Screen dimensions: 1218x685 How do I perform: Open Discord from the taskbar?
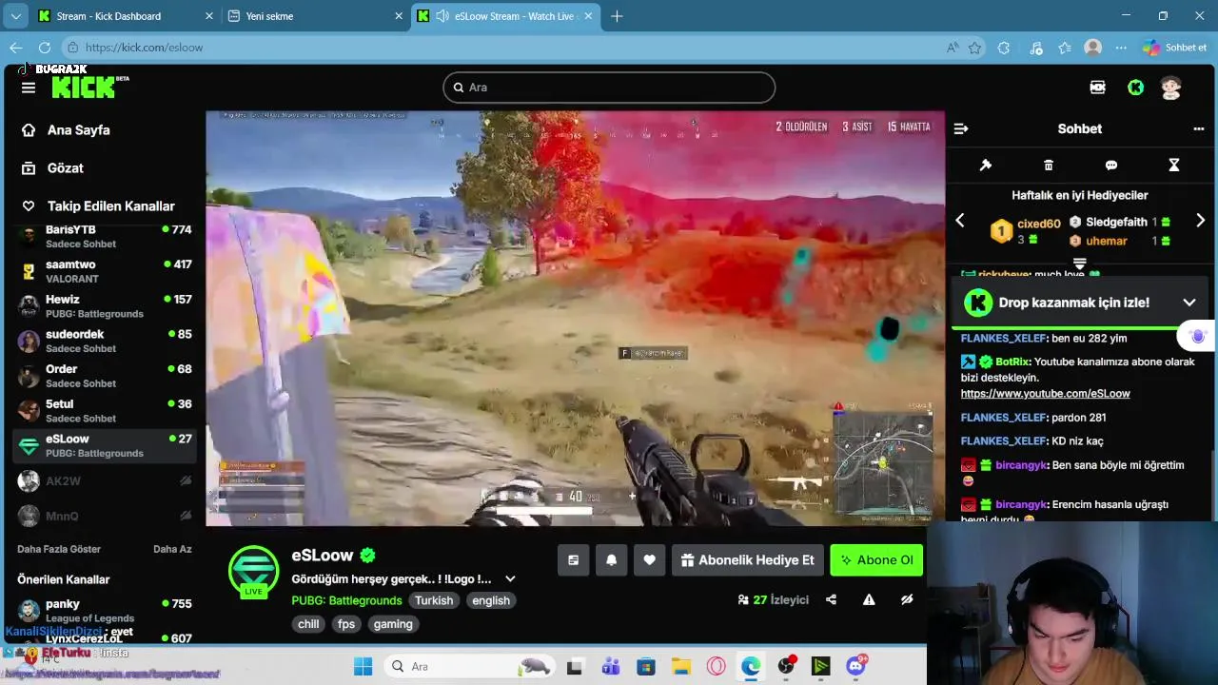(x=855, y=666)
